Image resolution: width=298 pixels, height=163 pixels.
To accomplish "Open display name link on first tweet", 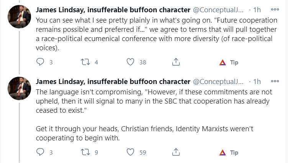I will 113,10.
